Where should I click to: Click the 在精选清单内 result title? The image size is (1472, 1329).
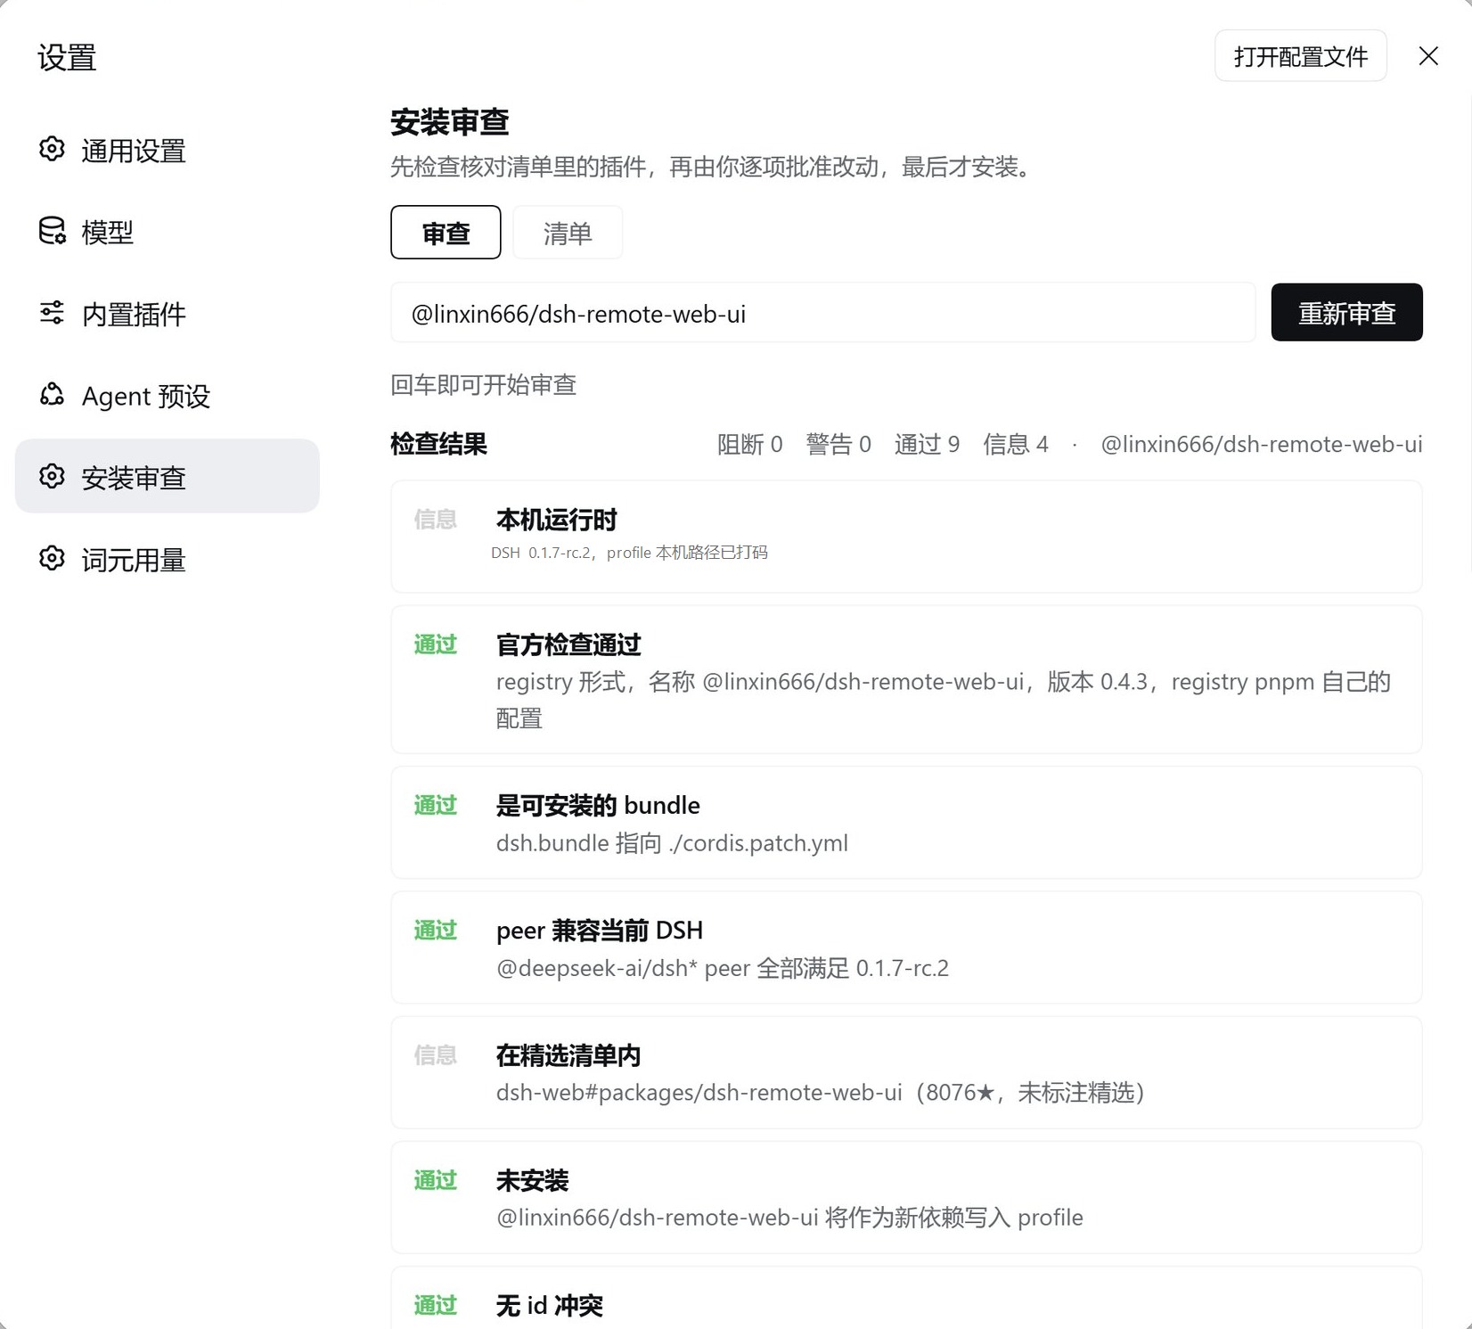pos(568,1055)
